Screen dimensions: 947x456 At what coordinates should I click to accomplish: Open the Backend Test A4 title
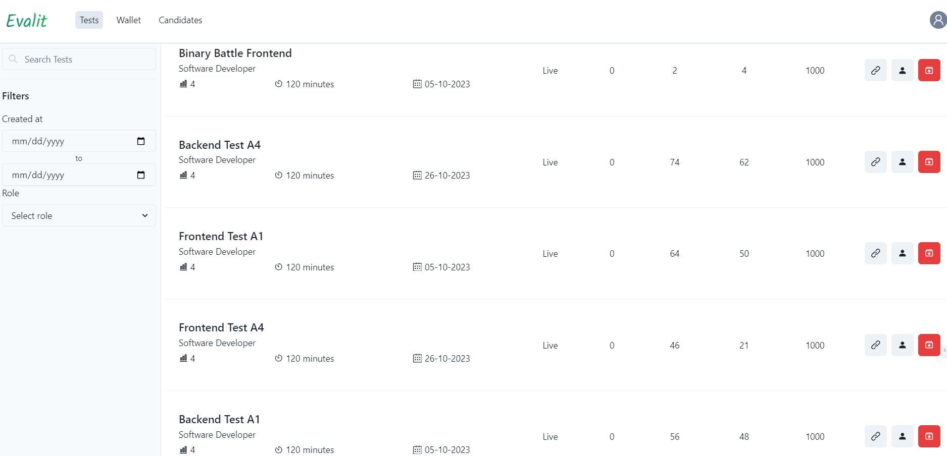220,145
